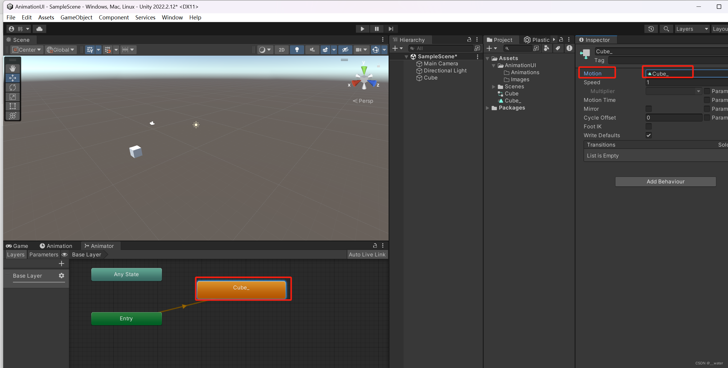Open the Undo History icon
The width and height of the screenshot is (728, 368).
click(651, 29)
